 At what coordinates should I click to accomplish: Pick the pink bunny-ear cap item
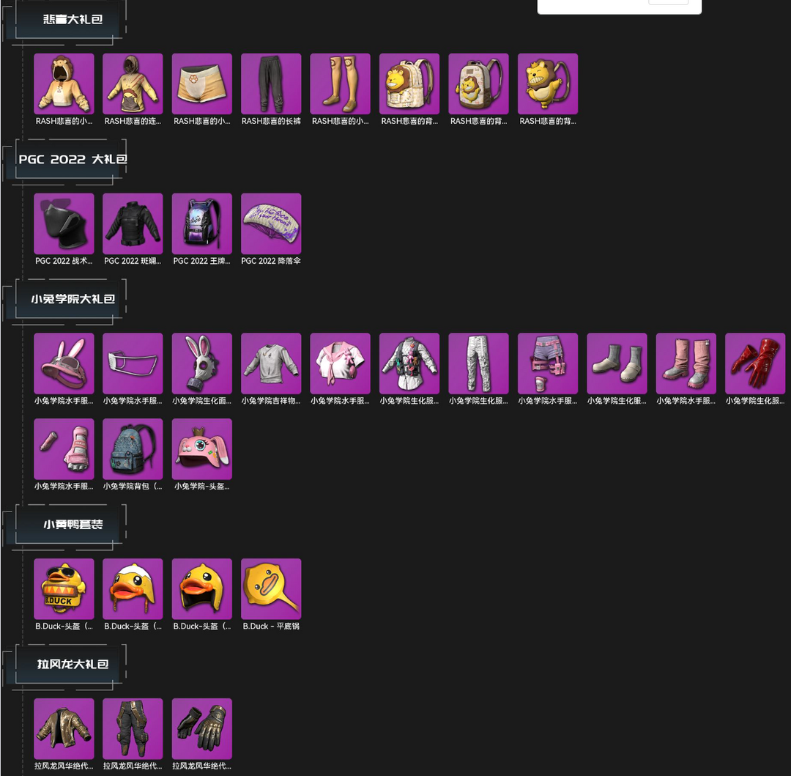click(64, 363)
